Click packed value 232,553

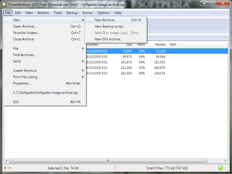[x=159, y=62]
